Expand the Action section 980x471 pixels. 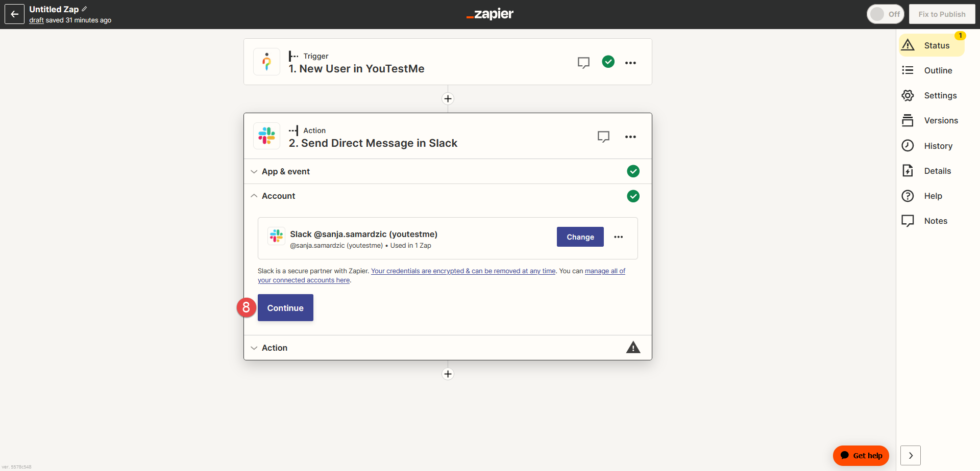coord(448,348)
